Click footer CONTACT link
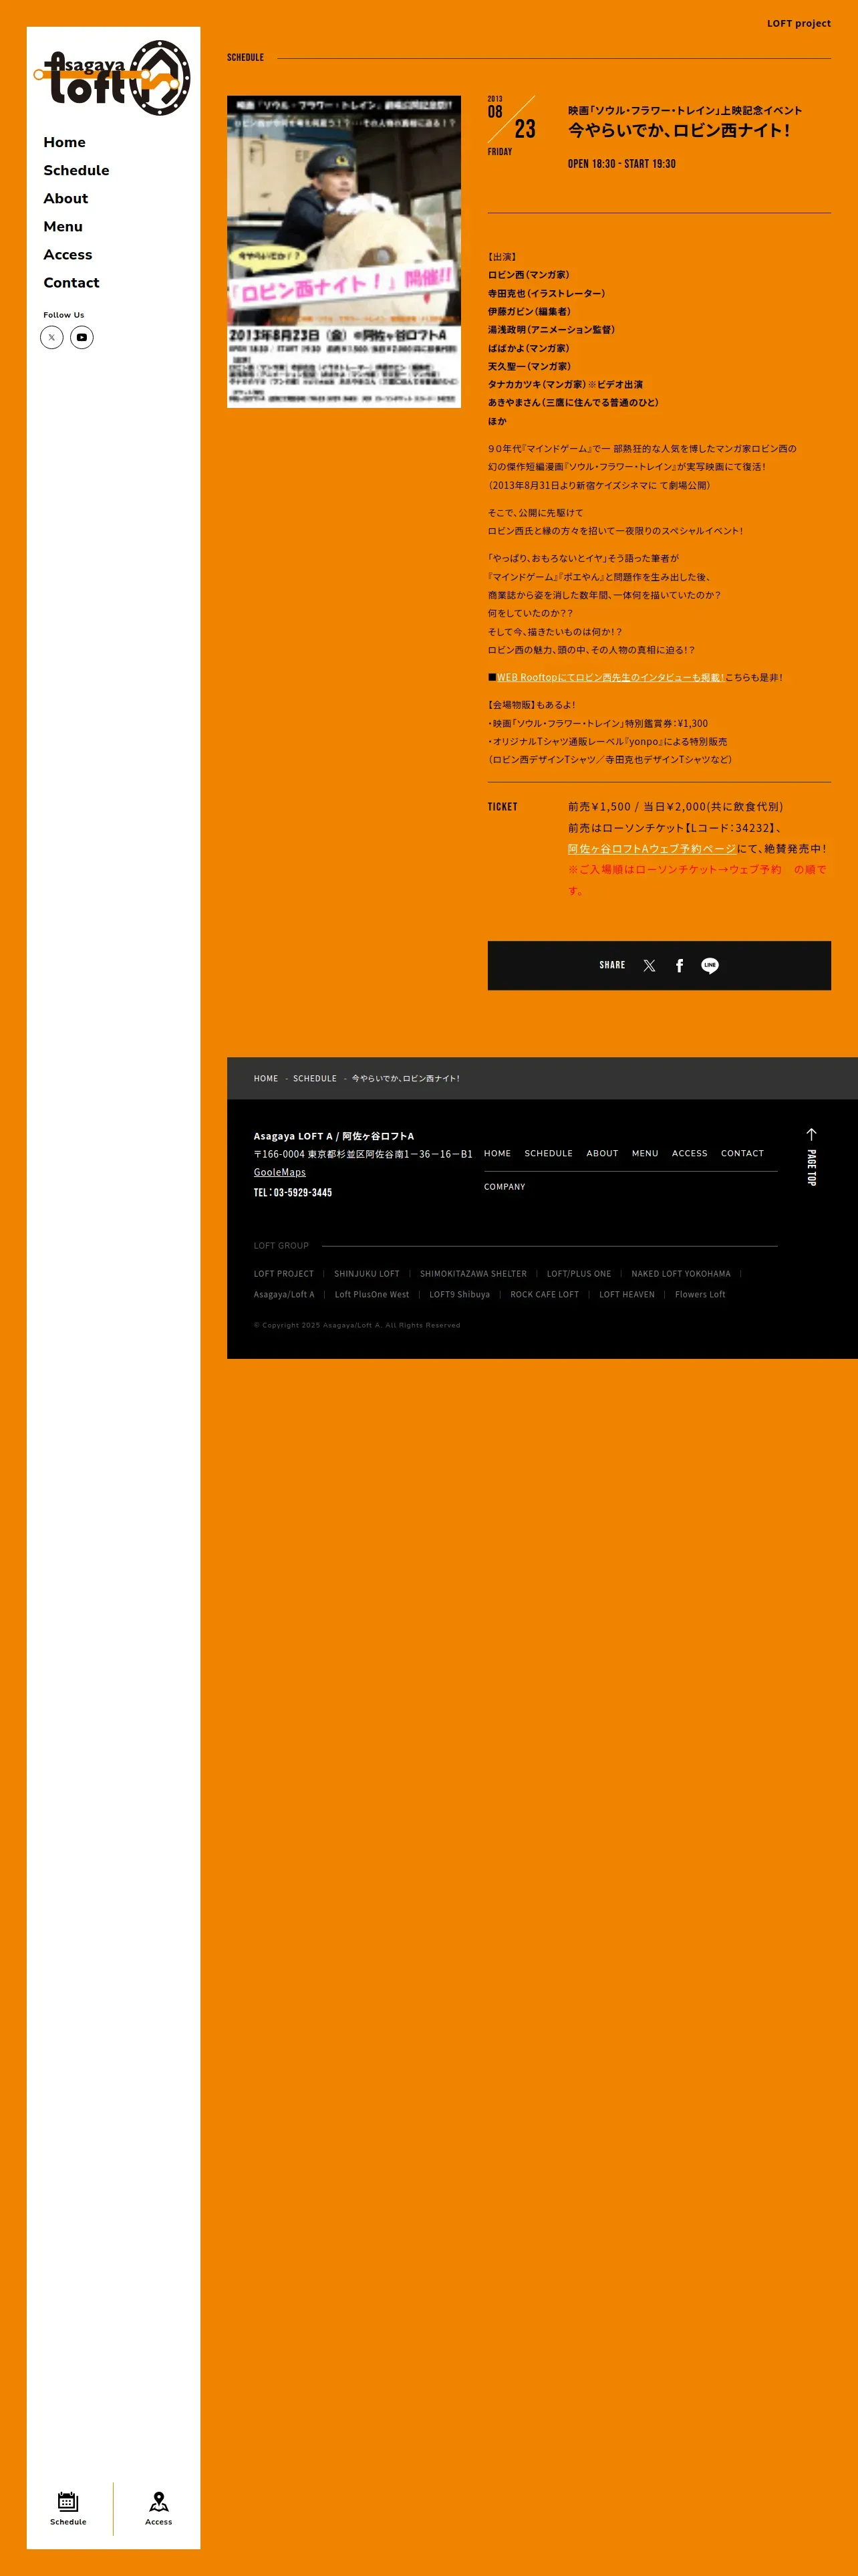Image resolution: width=858 pixels, height=2576 pixels. (742, 1153)
